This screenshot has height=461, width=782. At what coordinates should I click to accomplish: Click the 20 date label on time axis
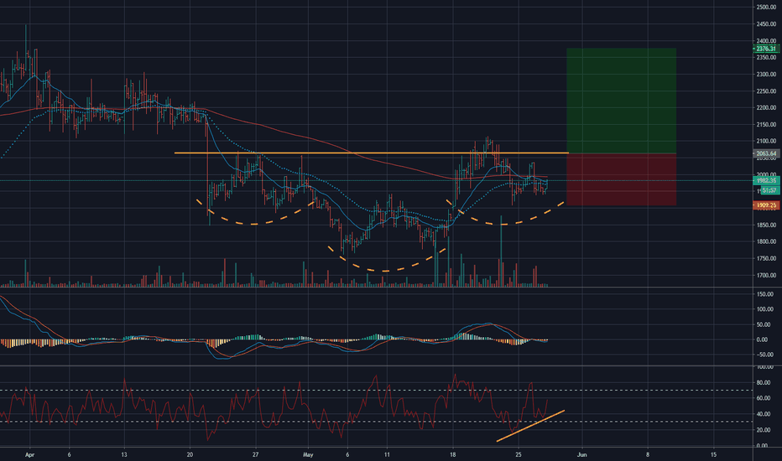coord(190,454)
